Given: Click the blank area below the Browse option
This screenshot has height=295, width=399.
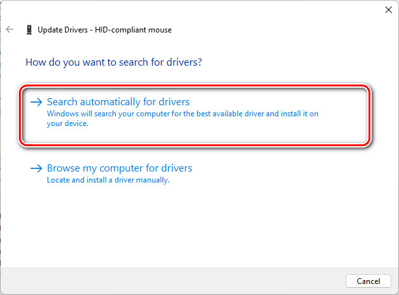Looking at the screenshot, I should point(195,227).
